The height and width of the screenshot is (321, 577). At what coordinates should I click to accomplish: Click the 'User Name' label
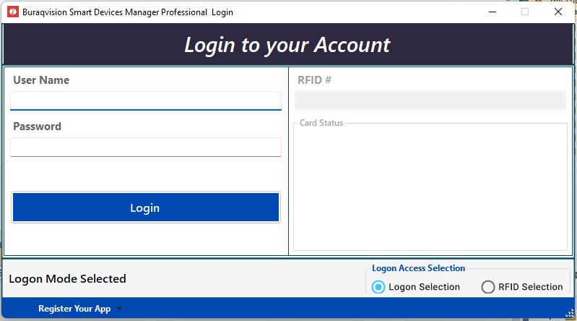(41, 80)
